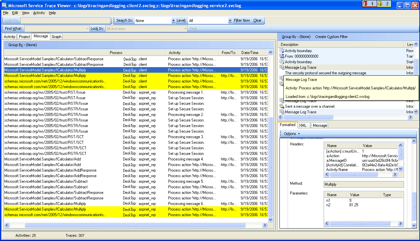The height and width of the screenshot is (241, 420).
Task: Click the icon beside 'Sent a message over a channel'
Action: (x=281, y=106)
